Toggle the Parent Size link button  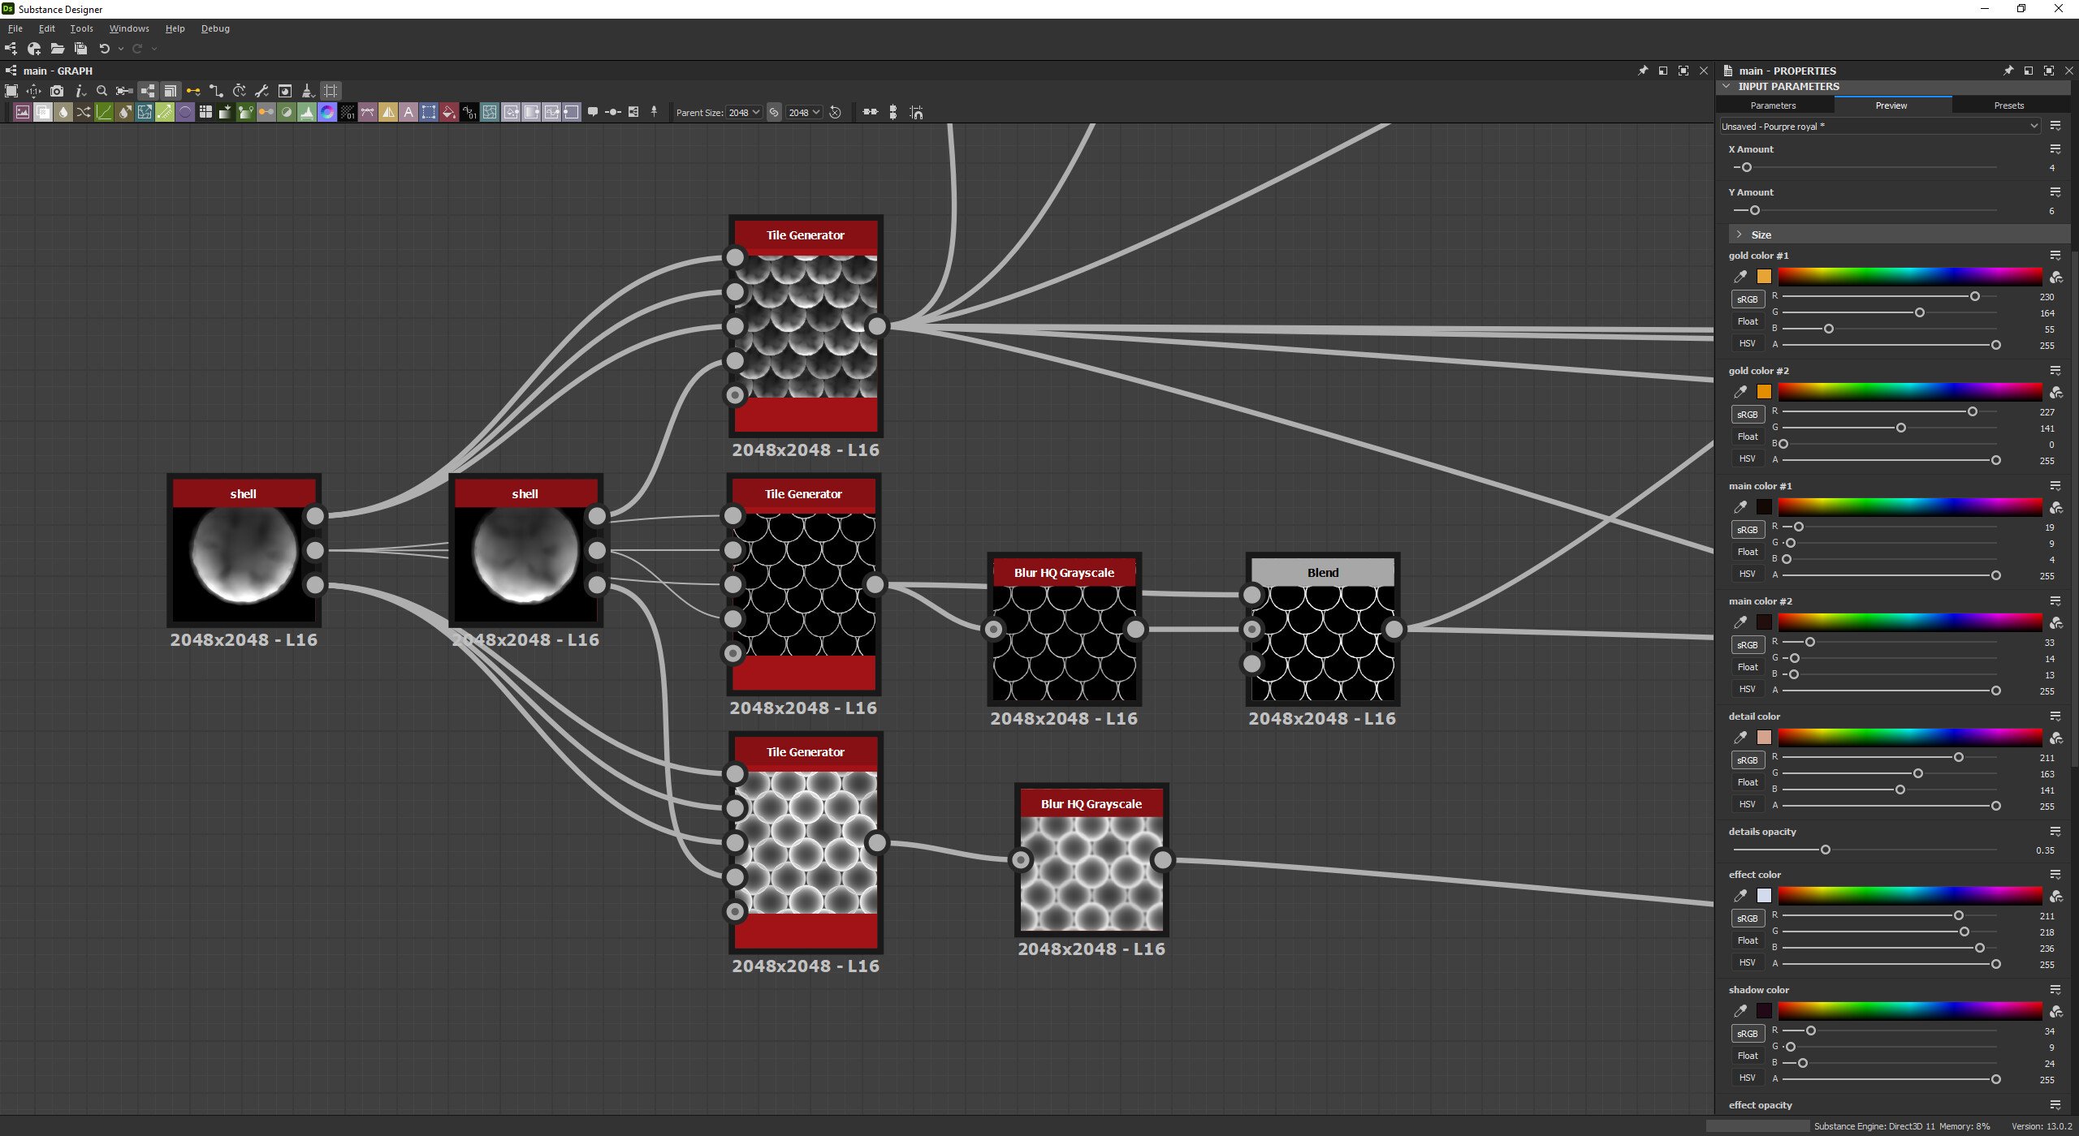773,112
